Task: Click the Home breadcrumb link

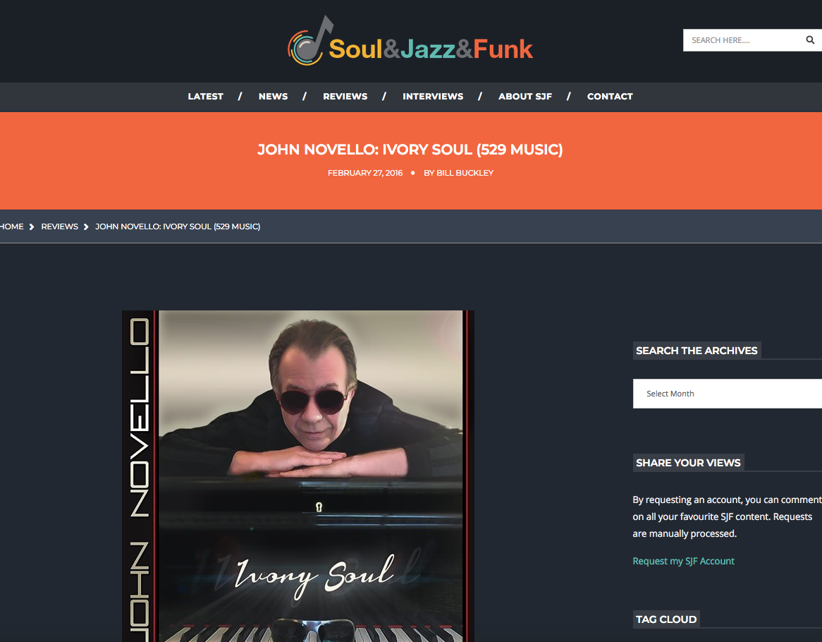Action: (x=11, y=226)
